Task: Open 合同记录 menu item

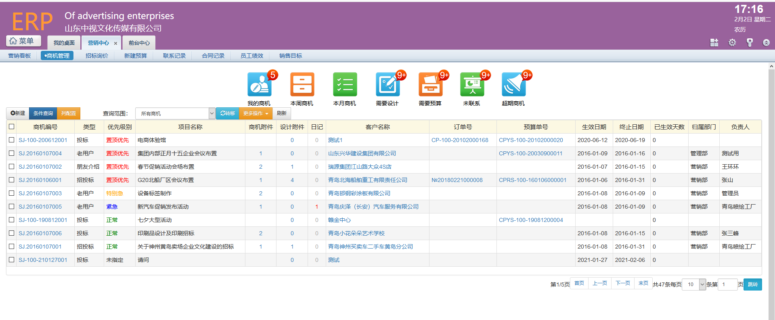Action: point(213,56)
